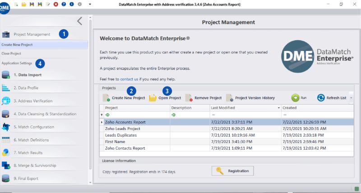Click the blue question mark help icon
This screenshot has width=361, height=193.
pos(64,5)
